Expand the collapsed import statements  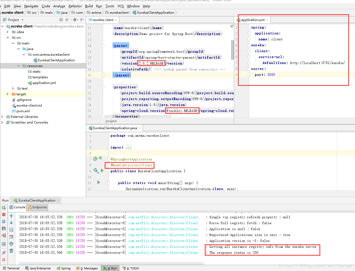(x=108, y=147)
